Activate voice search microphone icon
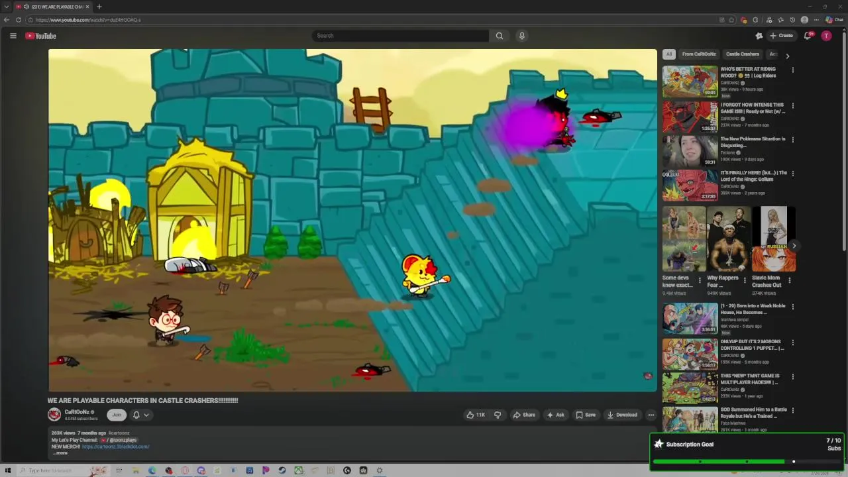Image resolution: width=848 pixels, height=477 pixels. [x=522, y=36]
